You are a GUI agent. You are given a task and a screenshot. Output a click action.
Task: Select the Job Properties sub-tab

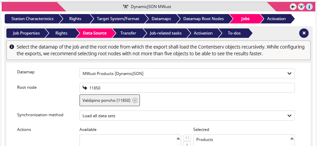pos(26,33)
